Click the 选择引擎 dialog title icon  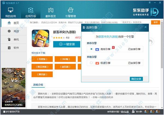(x=84, y=28)
